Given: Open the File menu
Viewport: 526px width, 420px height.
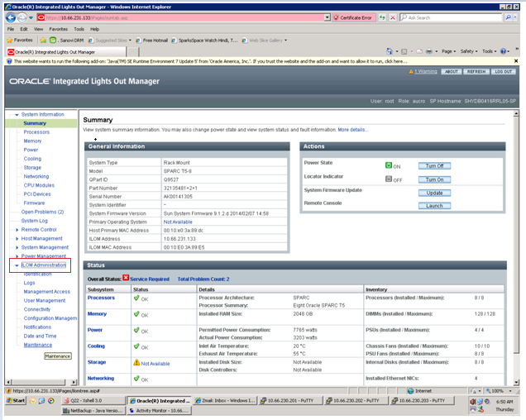Looking at the screenshot, I should click(x=11, y=29).
